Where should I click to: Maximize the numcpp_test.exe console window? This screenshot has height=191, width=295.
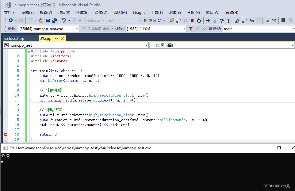tap(279, 148)
